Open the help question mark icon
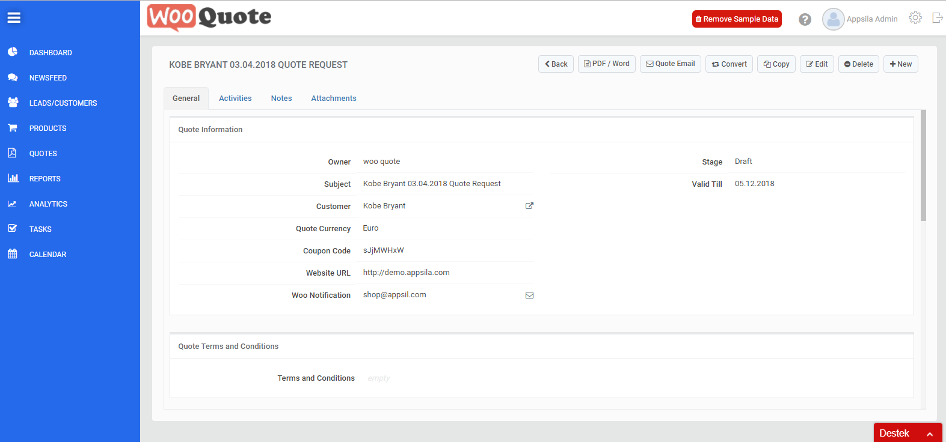Viewport: 946px width, 442px height. [805, 19]
